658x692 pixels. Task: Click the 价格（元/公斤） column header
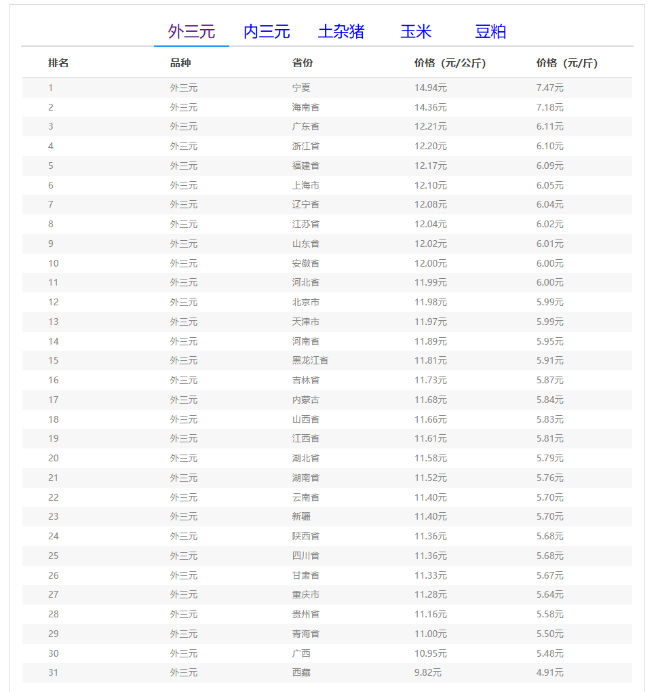pyautogui.click(x=450, y=63)
